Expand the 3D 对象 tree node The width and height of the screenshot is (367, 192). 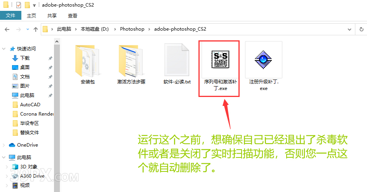tap(7, 167)
